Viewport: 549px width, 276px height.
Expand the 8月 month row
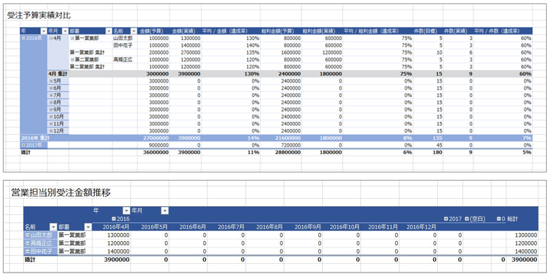(51, 102)
